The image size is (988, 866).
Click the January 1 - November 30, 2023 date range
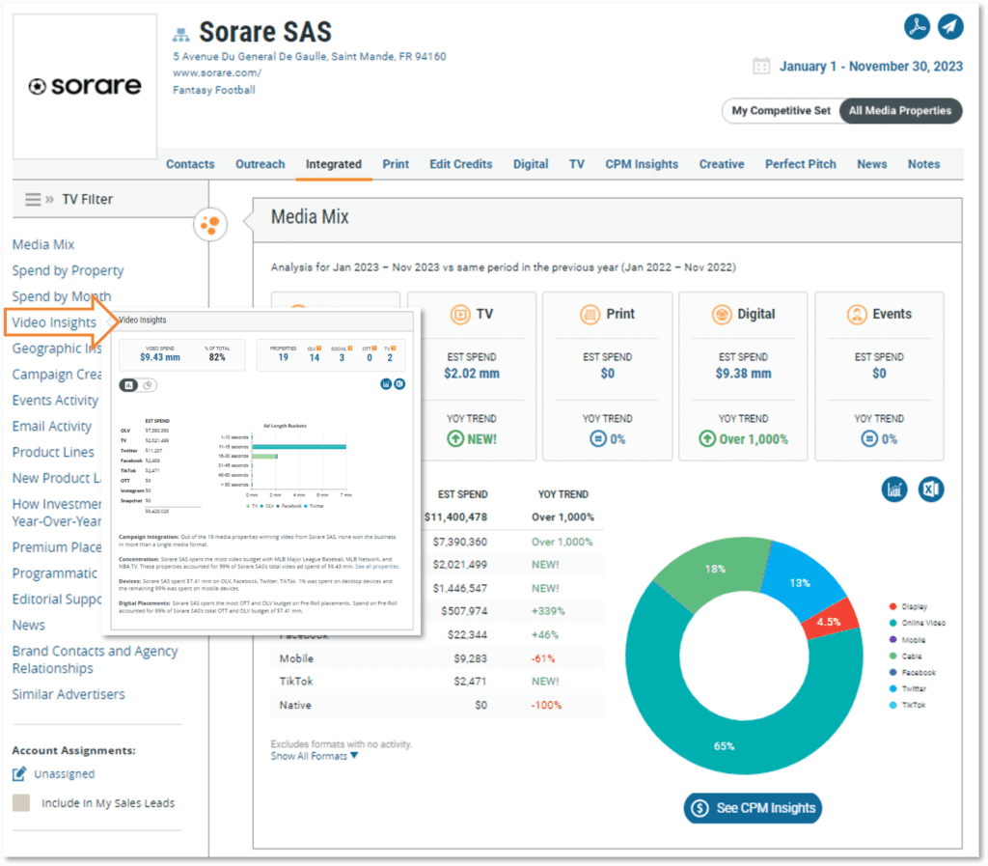[x=871, y=67]
